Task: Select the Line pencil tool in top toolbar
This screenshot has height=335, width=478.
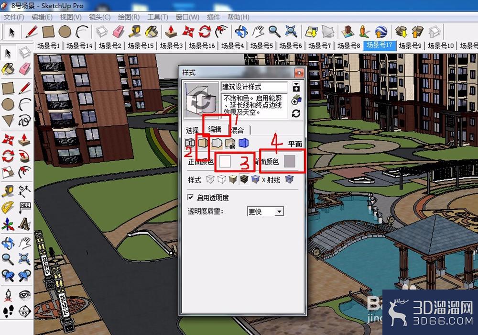Action: click(x=32, y=32)
